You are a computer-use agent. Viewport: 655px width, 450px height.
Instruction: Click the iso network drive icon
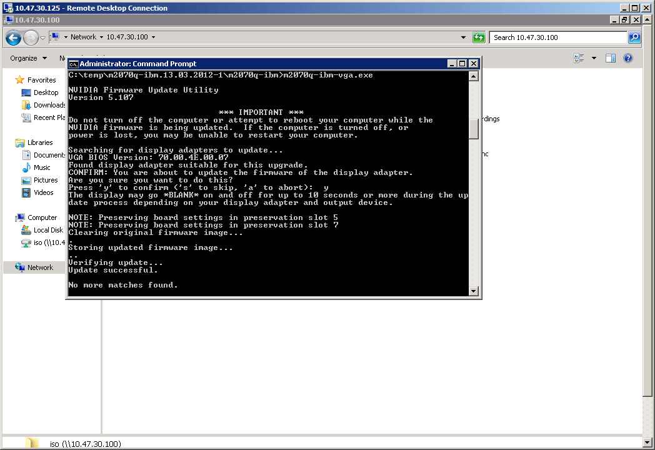26,242
